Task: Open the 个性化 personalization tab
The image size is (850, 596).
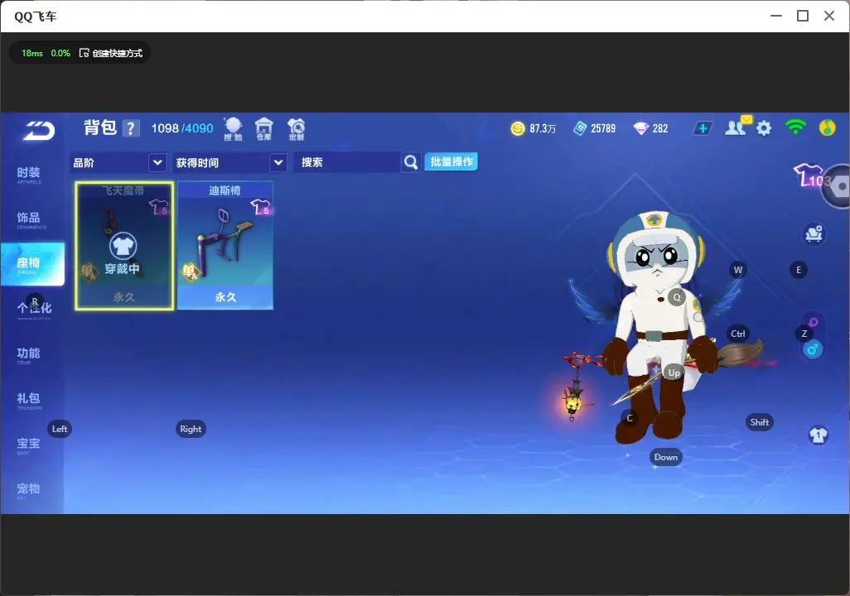Action: pos(34,309)
